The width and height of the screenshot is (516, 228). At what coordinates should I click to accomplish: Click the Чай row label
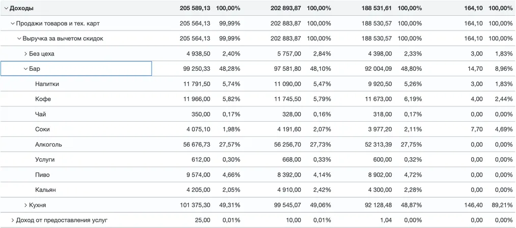(x=41, y=115)
